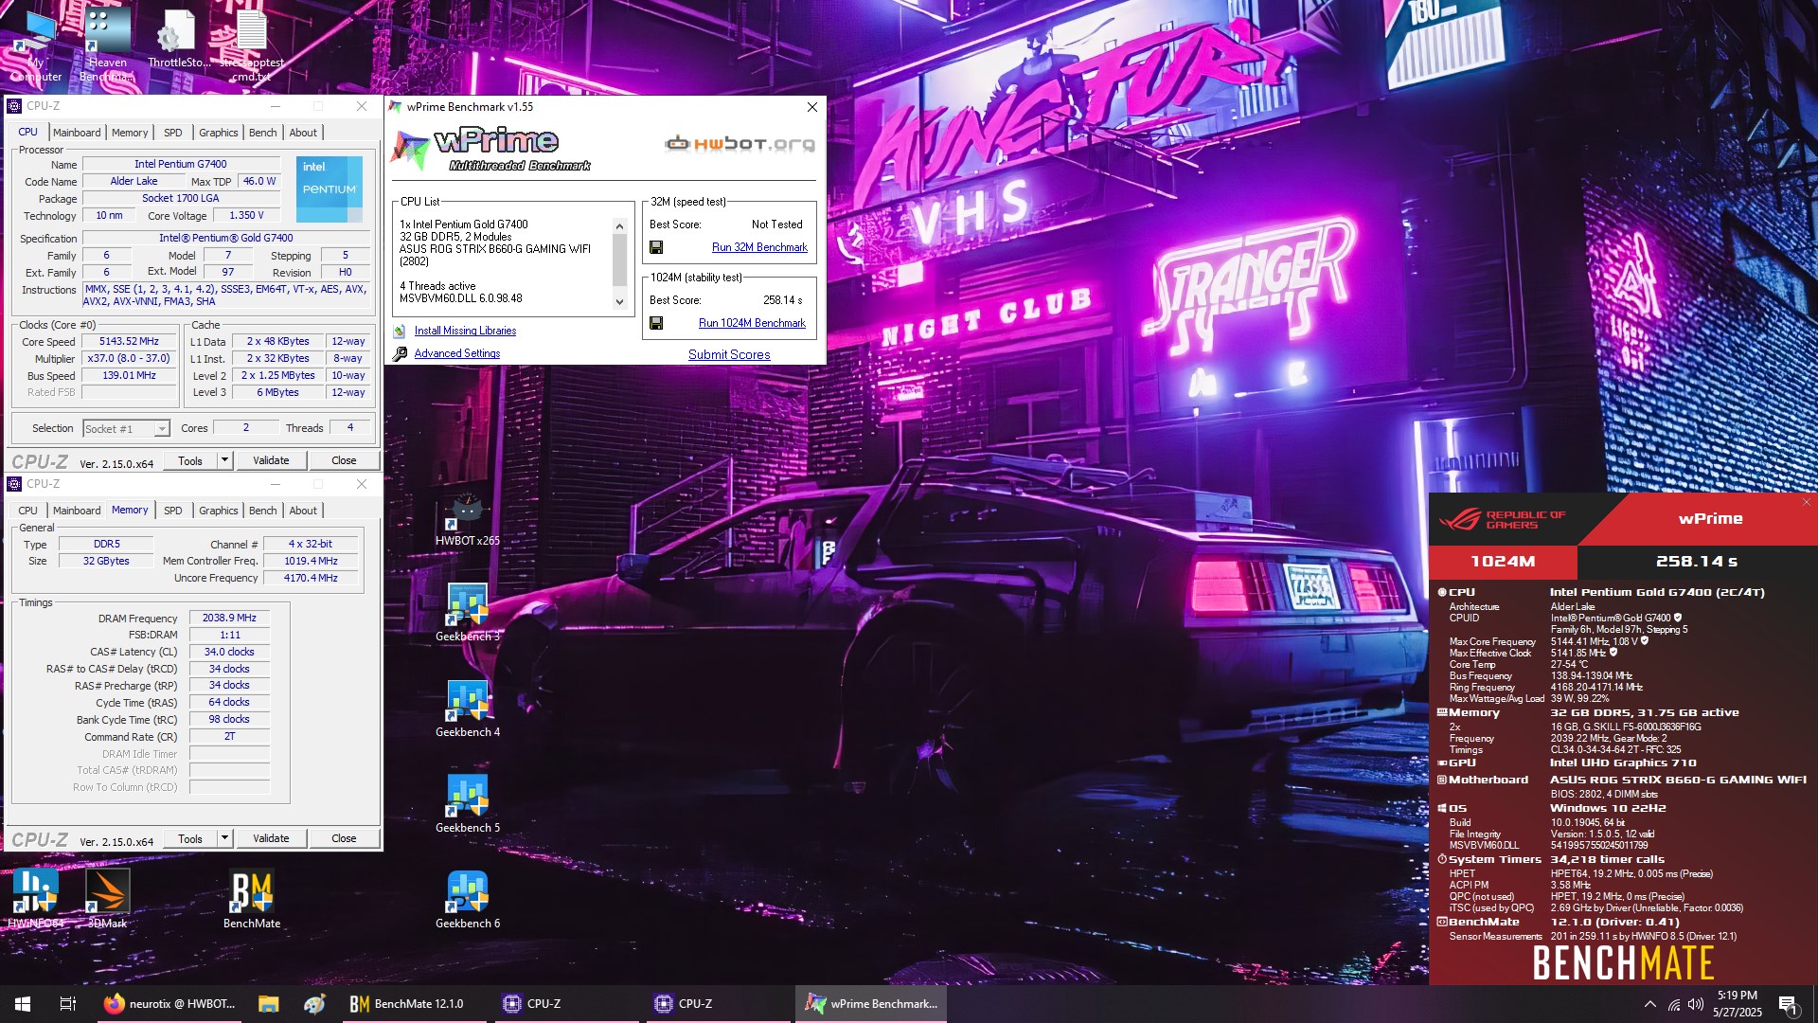
Task: Click Install Missing Libraries link
Action: 465,331
